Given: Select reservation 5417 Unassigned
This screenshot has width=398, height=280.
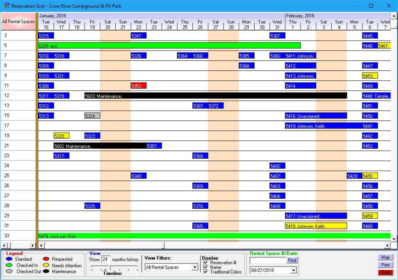Looking at the screenshot, I should [x=316, y=216].
